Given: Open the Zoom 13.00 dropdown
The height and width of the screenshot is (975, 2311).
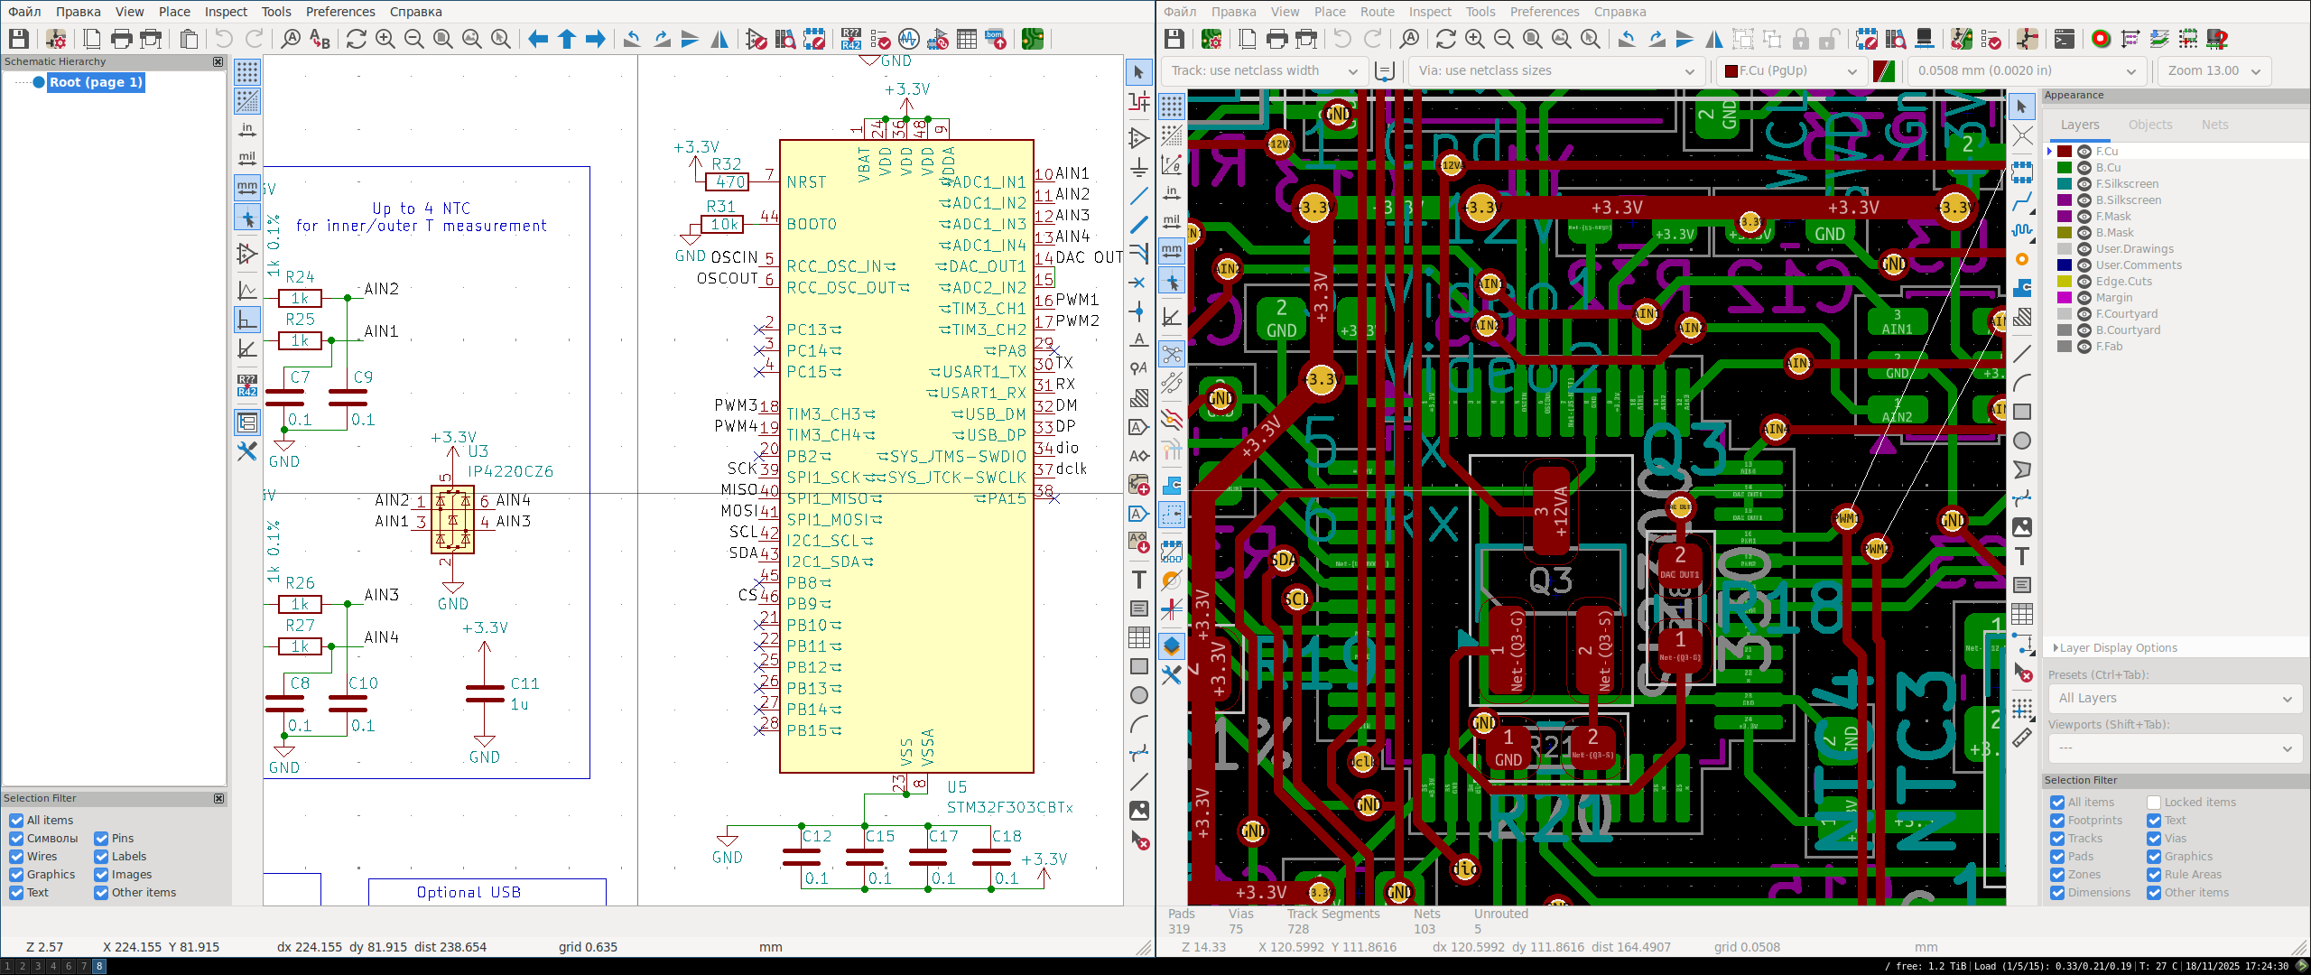Looking at the screenshot, I should pyautogui.click(x=2213, y=71).
